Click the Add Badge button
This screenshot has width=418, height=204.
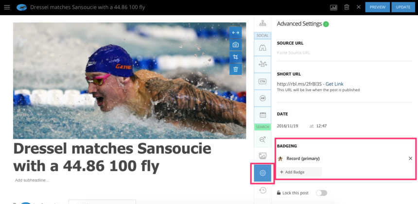click(299, 172)
